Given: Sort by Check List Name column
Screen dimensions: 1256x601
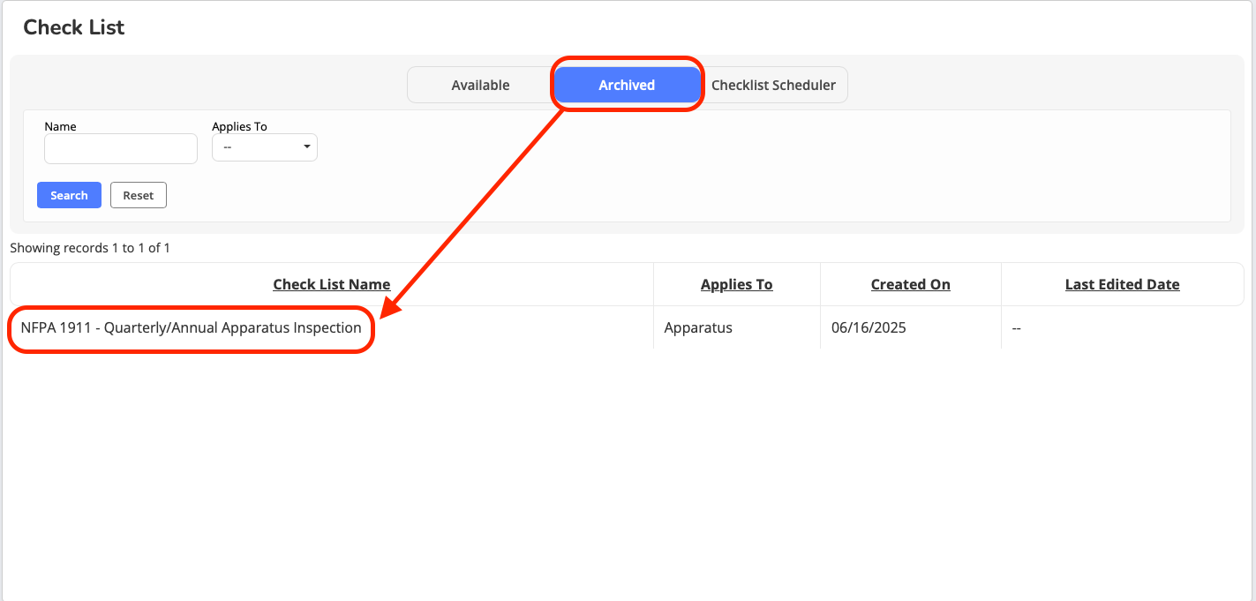Looking at the screenshot, I should pos(331,284).
